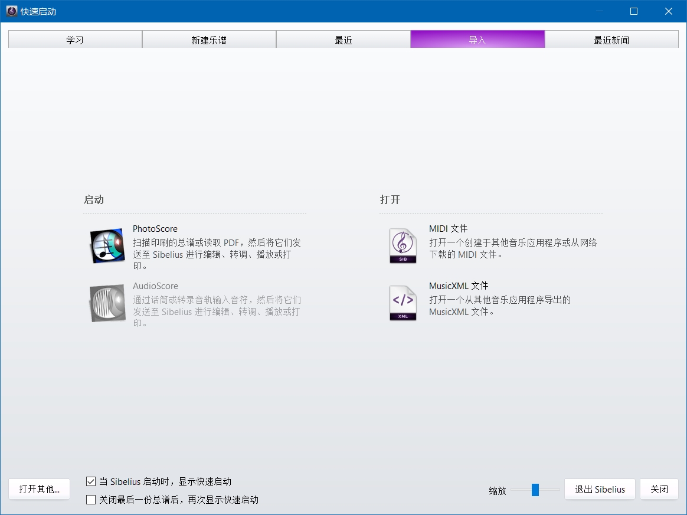Image resolution: width=687 pixels, height=515 pixels.
Task: Click the 关闭 button
Action: (x=659, y=489)
